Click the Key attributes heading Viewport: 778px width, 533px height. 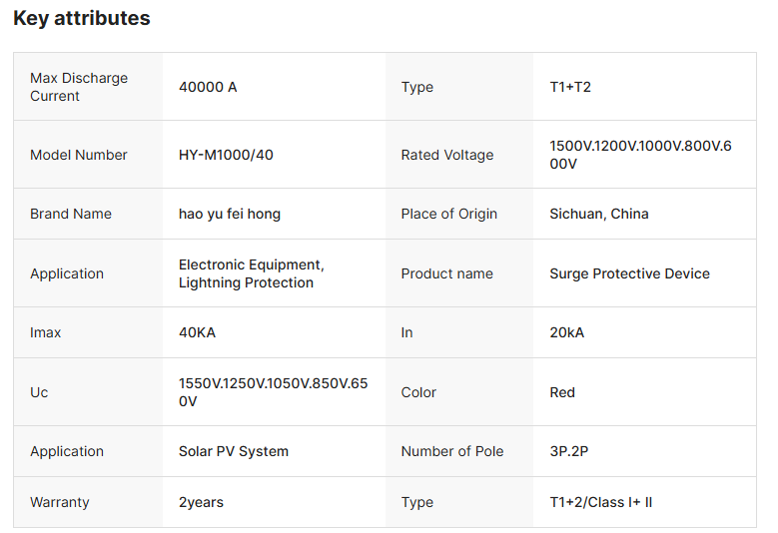[82, 18]
